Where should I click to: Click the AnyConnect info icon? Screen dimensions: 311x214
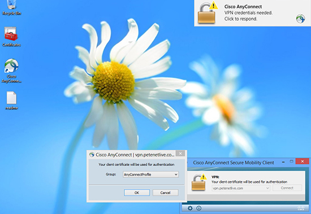(x=198, y=208)
